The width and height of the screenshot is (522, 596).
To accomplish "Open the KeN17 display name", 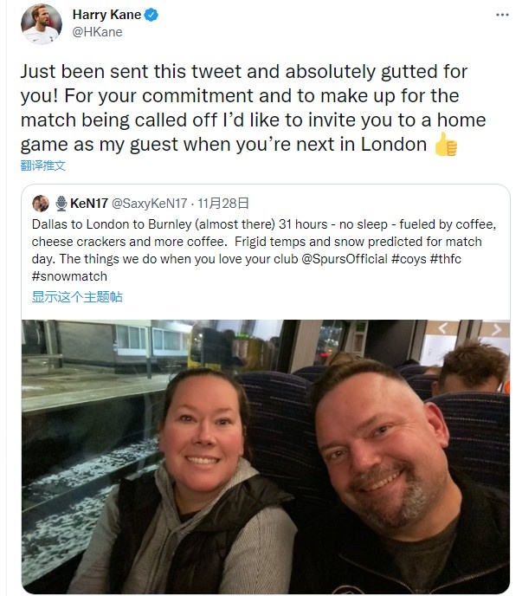I will tap(89, 204).
